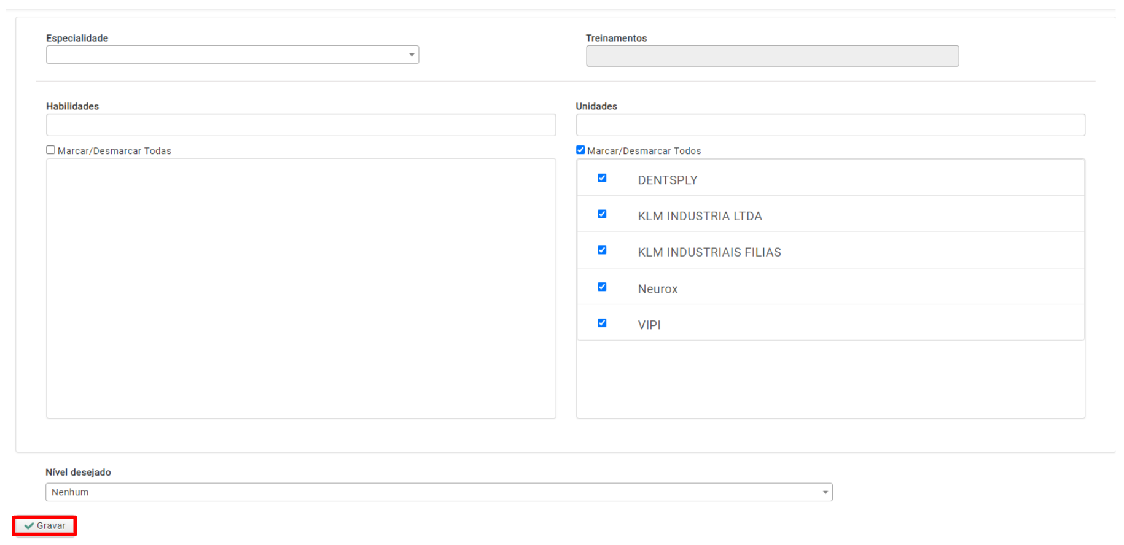Click the Neurox unit name
The height and width of the screenshot is (545, 1124).
tap(658, 289)
